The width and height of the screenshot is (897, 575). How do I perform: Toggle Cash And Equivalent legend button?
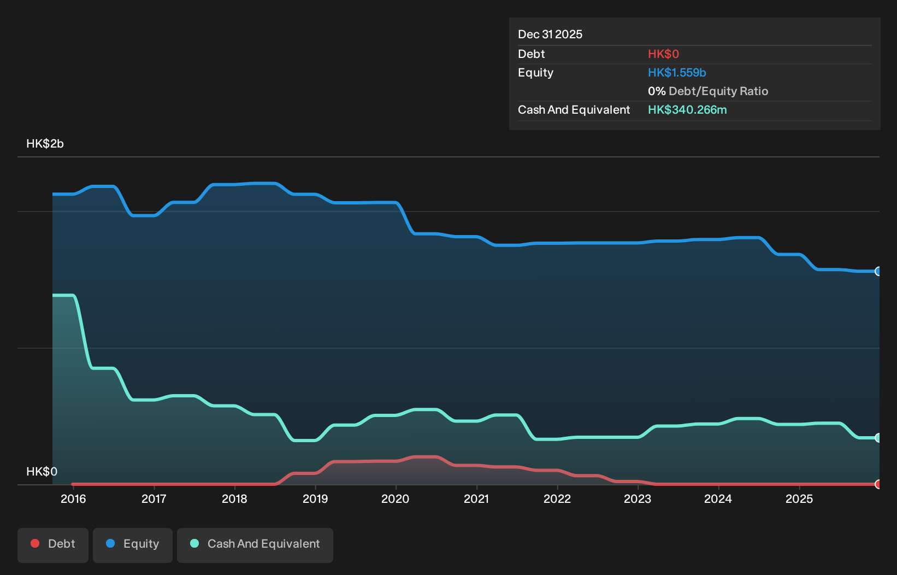[255, 545]
